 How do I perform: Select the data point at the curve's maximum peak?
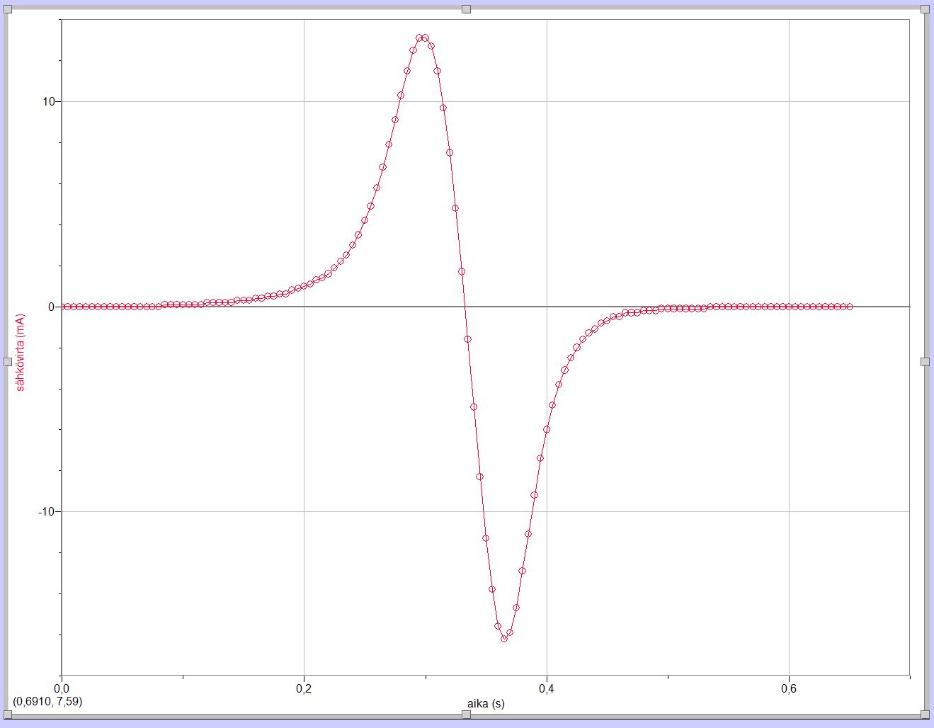pyautogui.click(x=423, y=38)
